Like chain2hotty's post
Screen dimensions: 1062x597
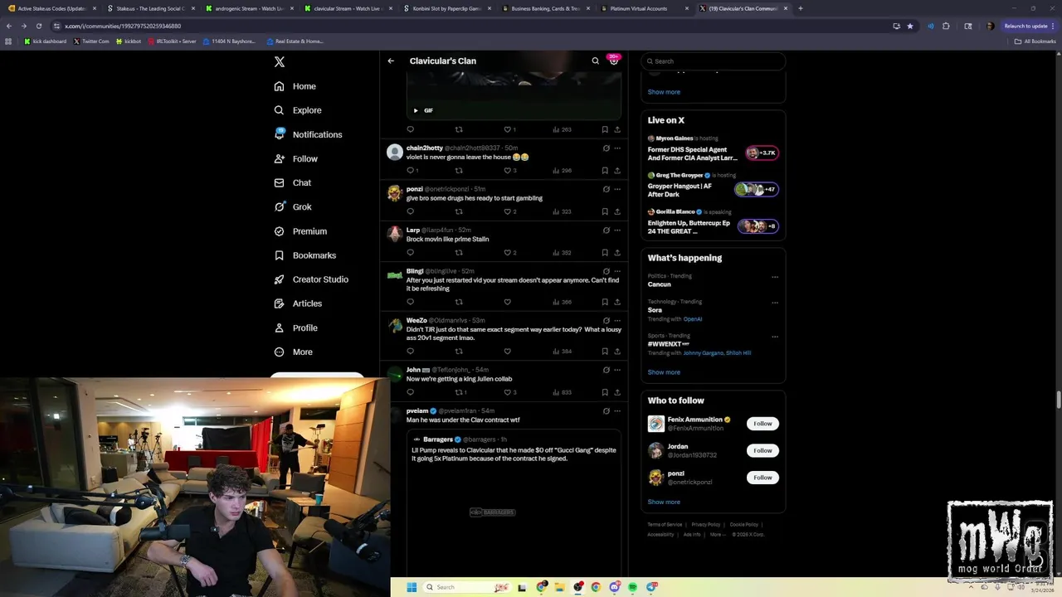(x=509, y=170)
